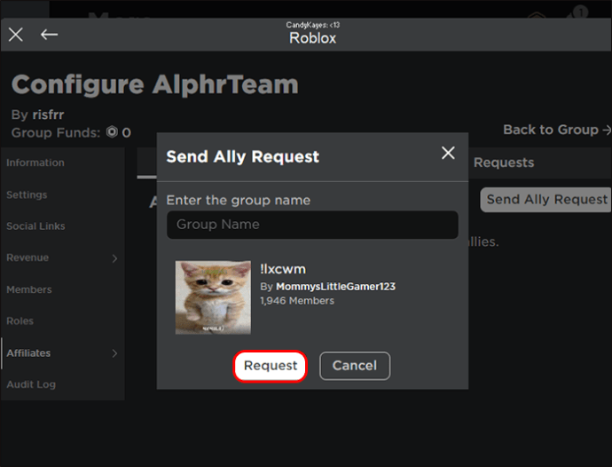Click the Request button in the dialog
Screen dimensions: 612x467
click(x=271, y=366)
